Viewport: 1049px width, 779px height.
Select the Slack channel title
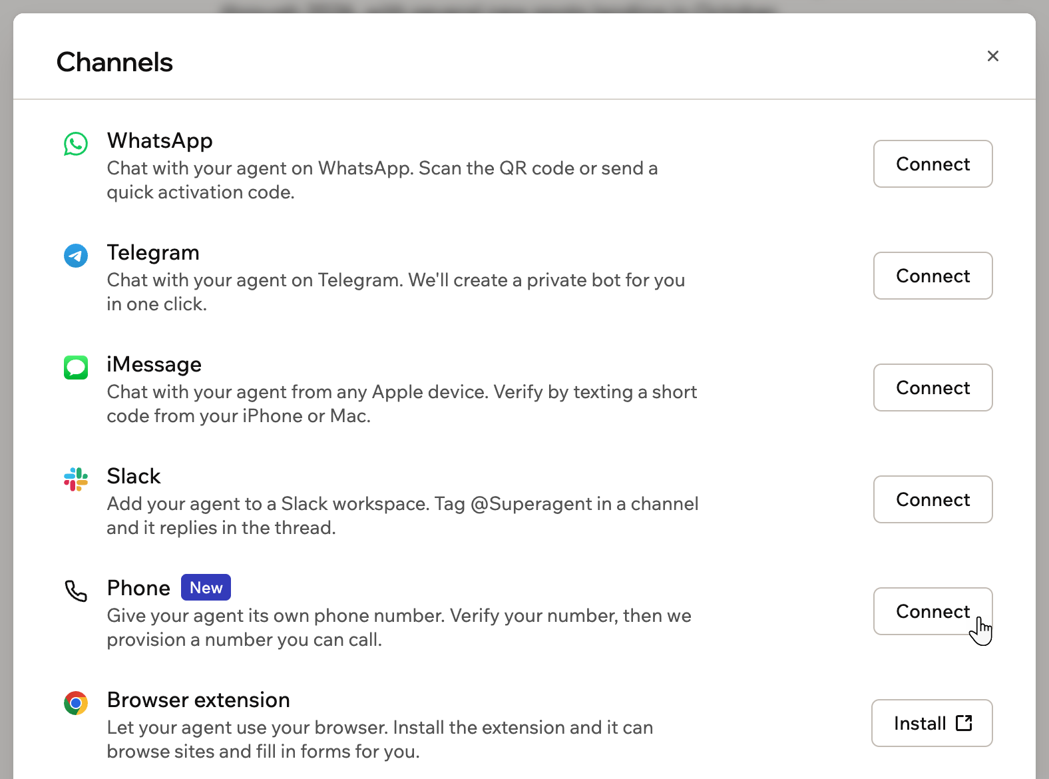click(x=134, y=476)
